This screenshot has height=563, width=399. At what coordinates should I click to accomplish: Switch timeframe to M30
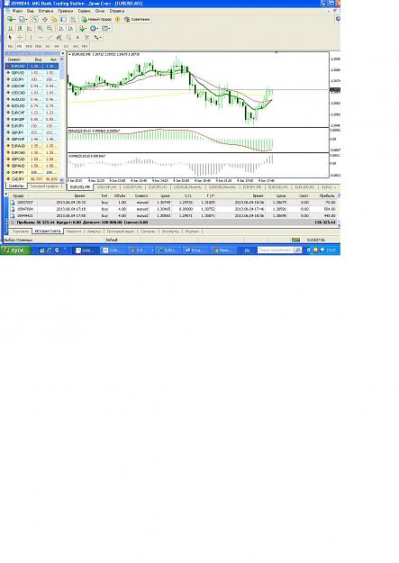tap(38, 46)
